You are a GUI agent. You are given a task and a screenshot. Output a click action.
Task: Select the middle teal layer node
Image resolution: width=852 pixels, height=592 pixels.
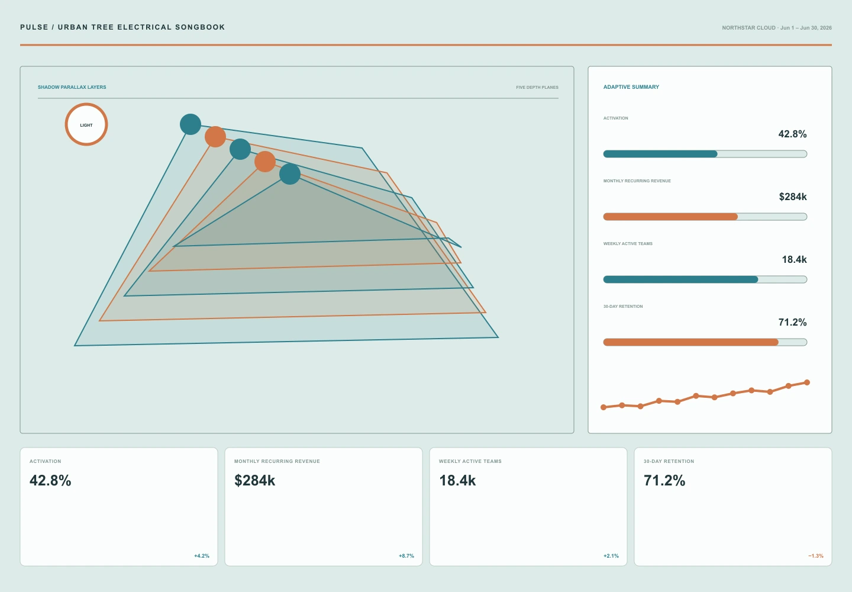point(240,149)
